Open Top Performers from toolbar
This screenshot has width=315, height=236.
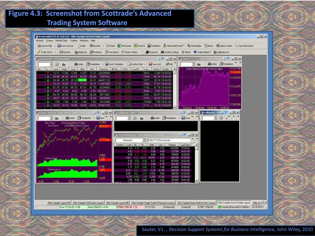click(x=244, y=46)
